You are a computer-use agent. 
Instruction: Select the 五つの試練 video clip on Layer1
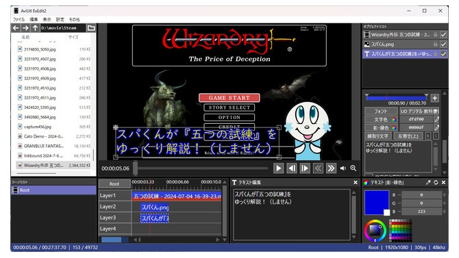click(177, 196)
